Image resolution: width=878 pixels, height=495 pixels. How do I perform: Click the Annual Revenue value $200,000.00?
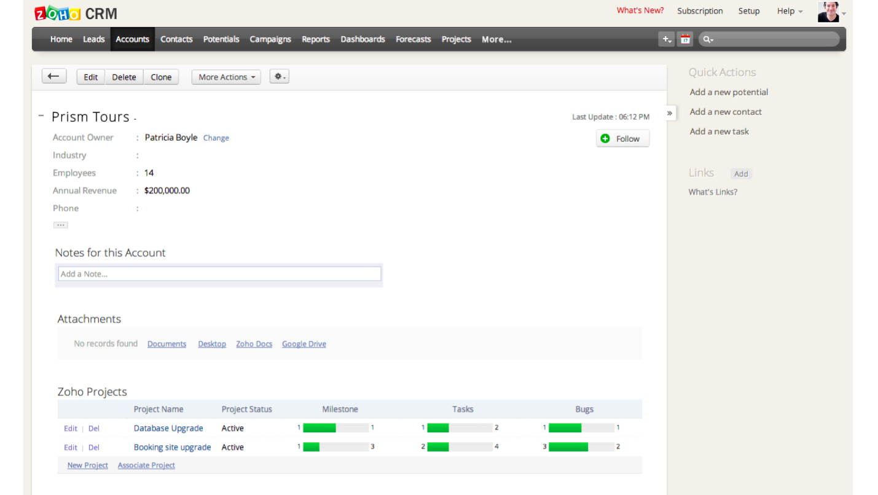(x=167, y=190)
